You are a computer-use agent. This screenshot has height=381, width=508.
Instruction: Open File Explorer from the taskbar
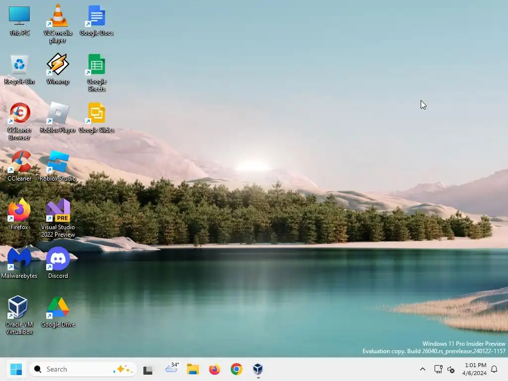tap(193, 369)
